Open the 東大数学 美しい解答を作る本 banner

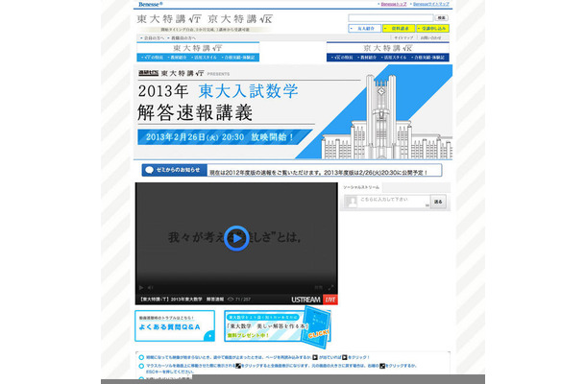point(277,325)
